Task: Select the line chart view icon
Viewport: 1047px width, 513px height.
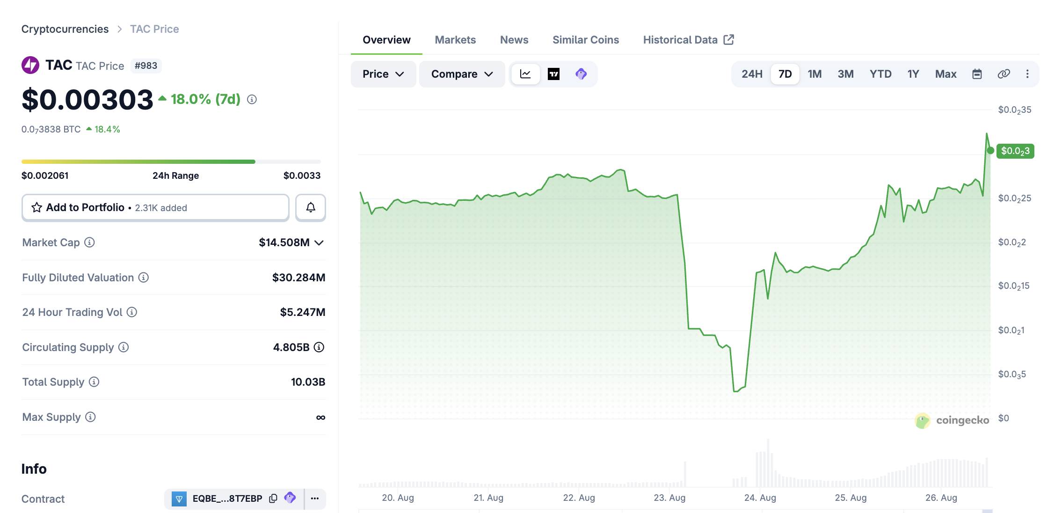Action: tap(525, 74)
